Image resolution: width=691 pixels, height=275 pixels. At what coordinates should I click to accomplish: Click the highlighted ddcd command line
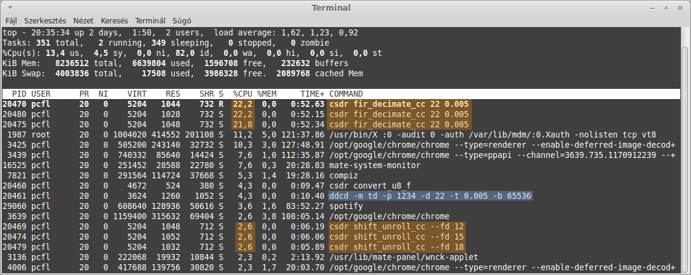431,196
